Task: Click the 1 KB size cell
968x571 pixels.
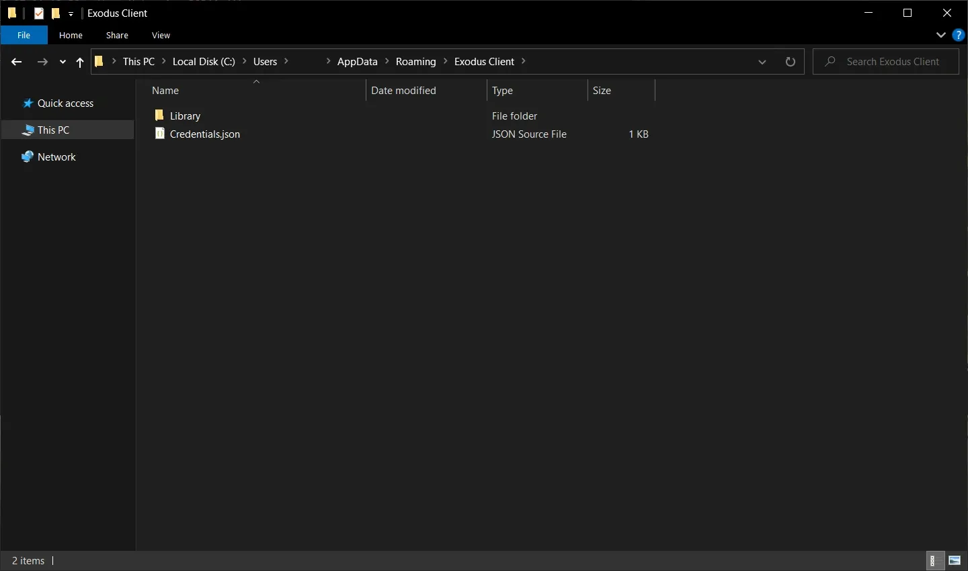Action: click(639, 134)
